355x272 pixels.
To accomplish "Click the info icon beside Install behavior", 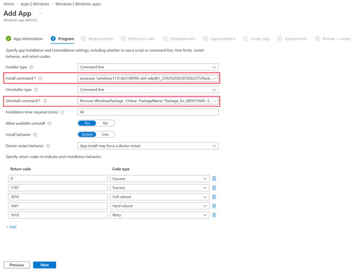I will (35, 135).
